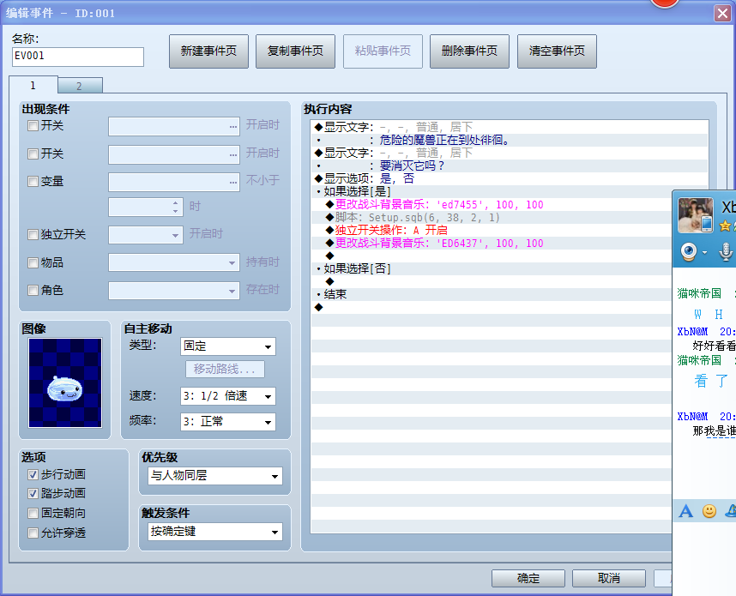Click the first 开关 selector field
Screen dimensions: 736x596
(173, 126)
